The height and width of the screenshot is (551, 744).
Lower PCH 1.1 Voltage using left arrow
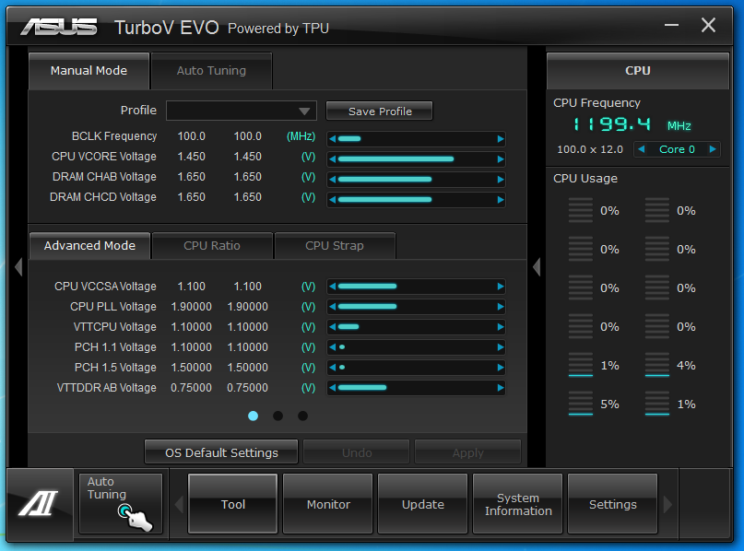[x=333, y=347]
